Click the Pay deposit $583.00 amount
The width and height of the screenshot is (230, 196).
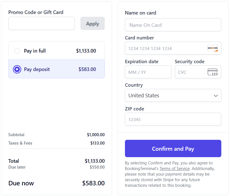(87, 69)
